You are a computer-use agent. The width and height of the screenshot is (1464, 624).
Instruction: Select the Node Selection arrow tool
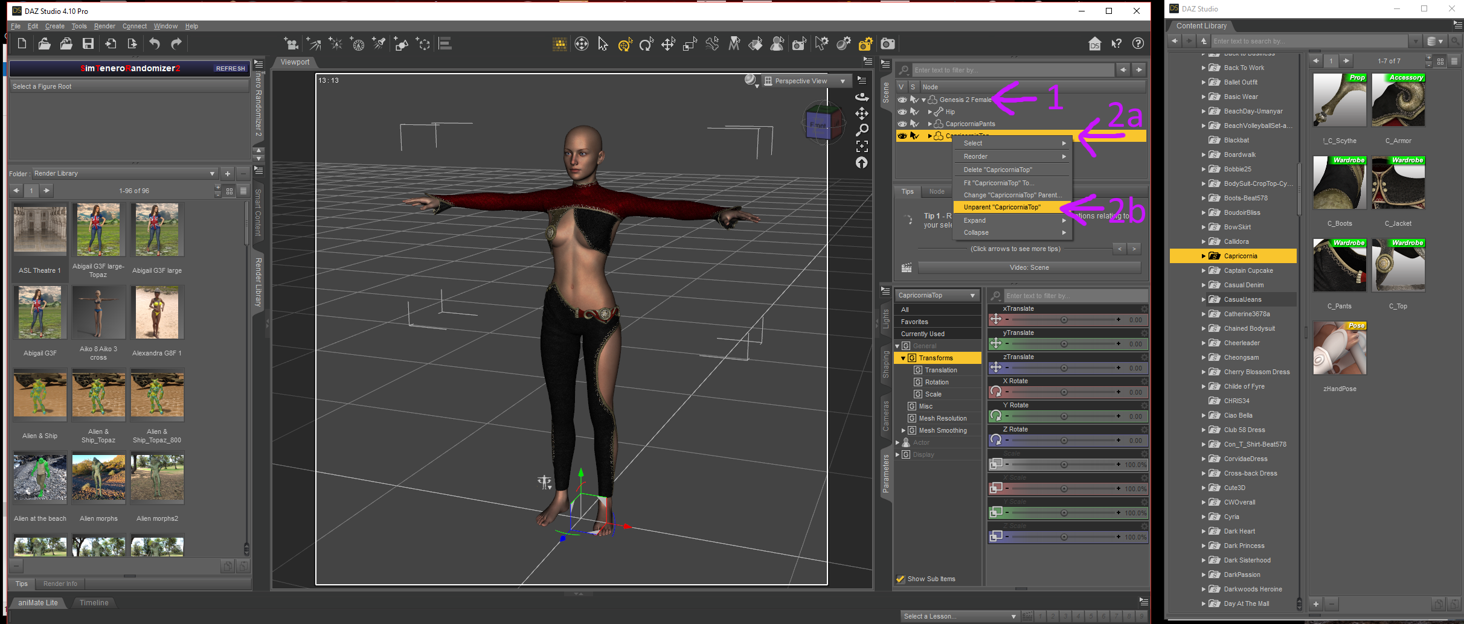603,43
